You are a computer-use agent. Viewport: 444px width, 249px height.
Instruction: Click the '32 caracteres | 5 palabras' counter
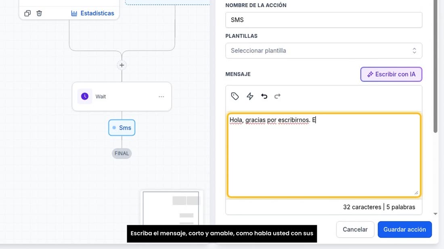[379, 207]
